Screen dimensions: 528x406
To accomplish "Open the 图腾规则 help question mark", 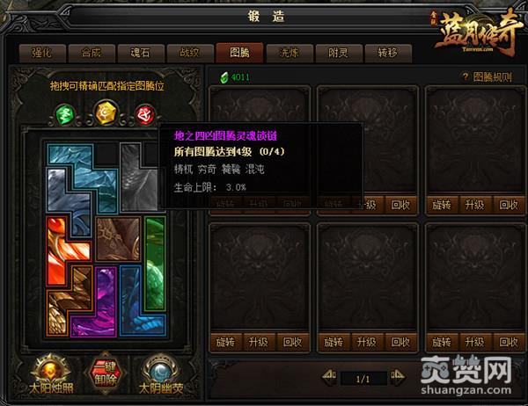I will 465,77.
